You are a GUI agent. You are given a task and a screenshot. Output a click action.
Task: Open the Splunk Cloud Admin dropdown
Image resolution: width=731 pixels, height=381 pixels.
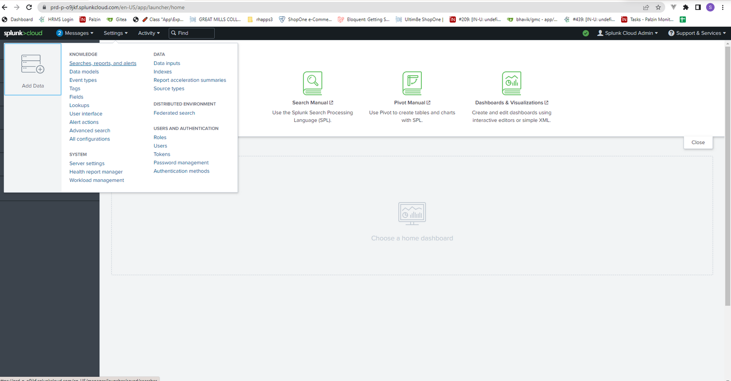point(627,33)
